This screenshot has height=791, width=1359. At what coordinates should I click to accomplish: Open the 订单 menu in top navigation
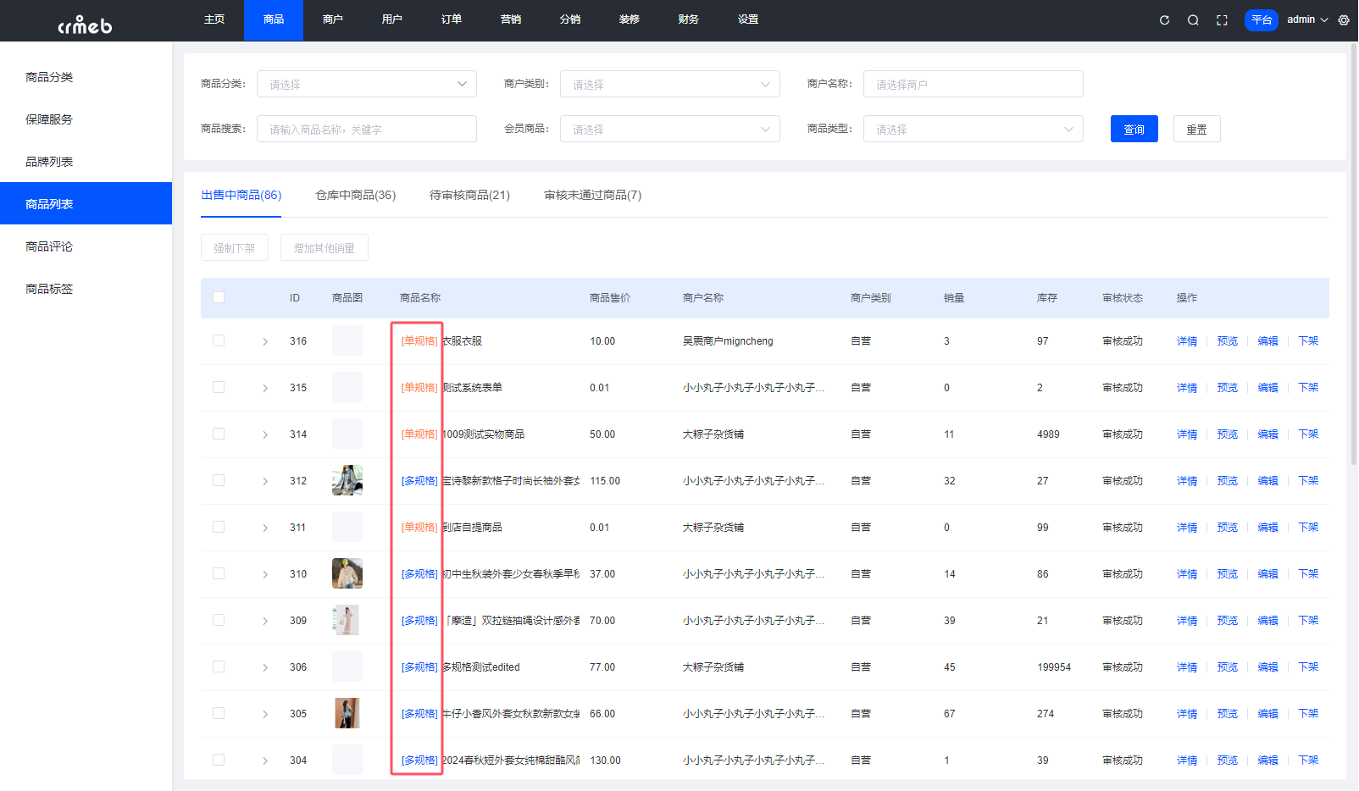451,19
